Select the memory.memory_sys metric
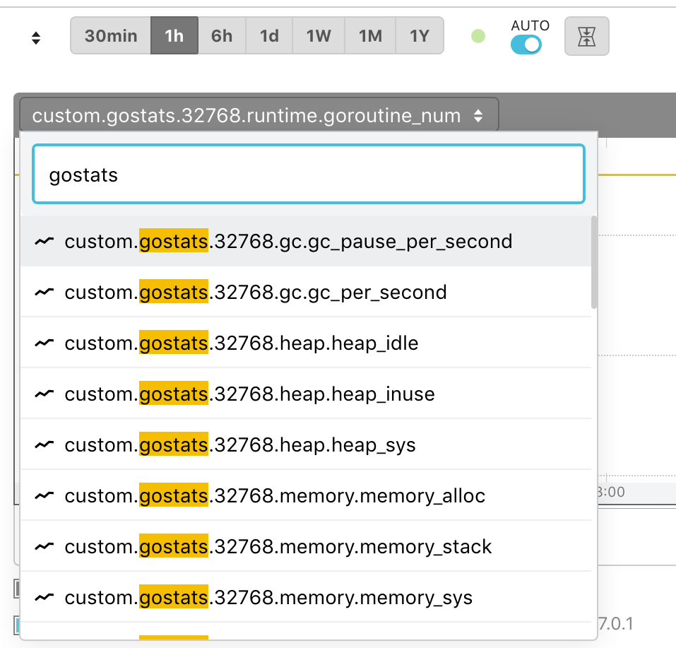The height and width of the screenshot is (648, 676). (x=306, y=598)
